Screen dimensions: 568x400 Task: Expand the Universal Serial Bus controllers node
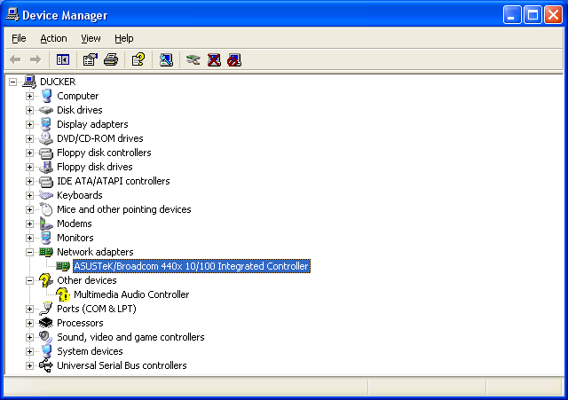tap(29, 365)
